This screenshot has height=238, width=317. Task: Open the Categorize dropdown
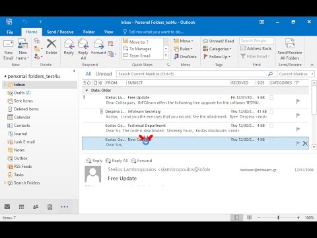tap(217, 49)
